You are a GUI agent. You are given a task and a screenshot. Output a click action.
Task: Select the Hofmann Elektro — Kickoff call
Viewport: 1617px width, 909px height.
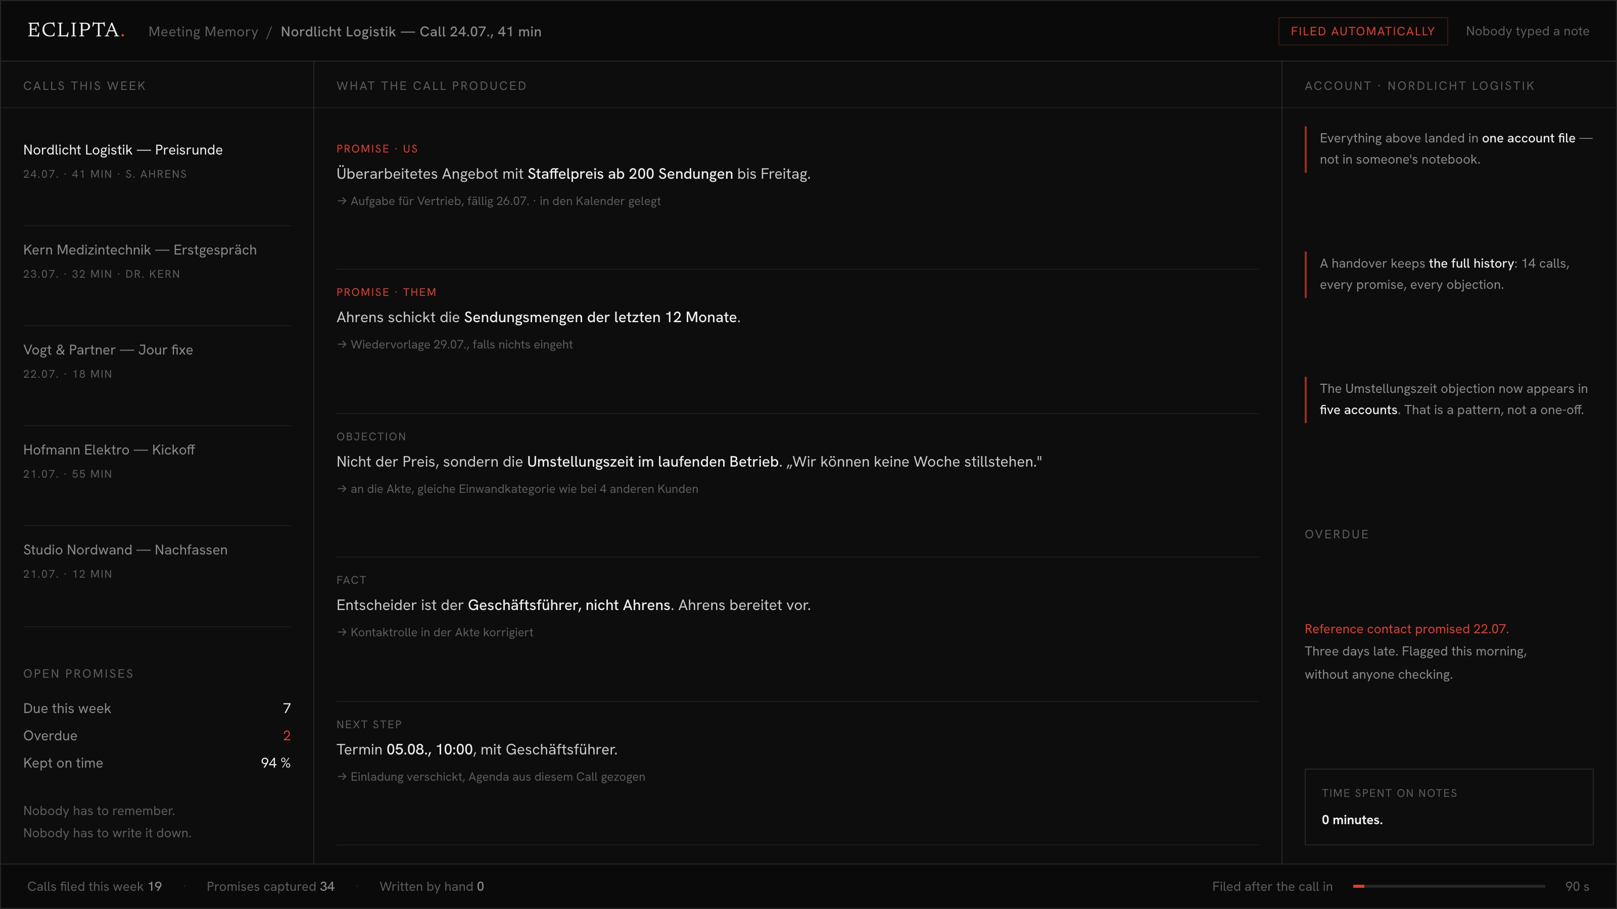(157, 461)
